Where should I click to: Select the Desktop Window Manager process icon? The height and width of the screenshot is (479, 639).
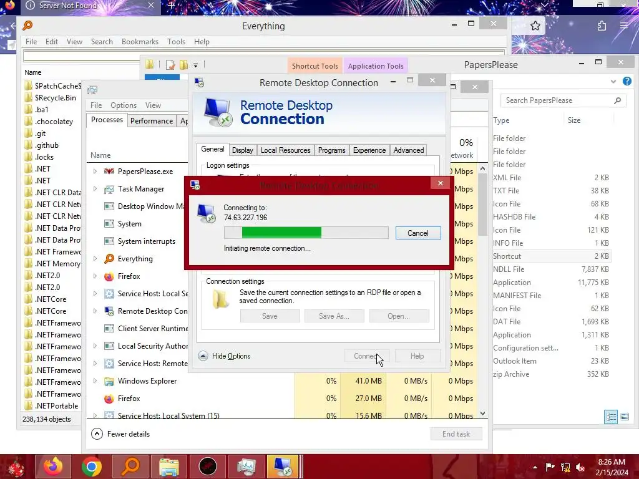click(109, 206)
